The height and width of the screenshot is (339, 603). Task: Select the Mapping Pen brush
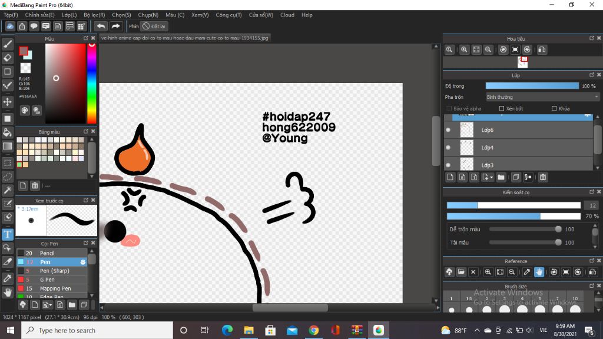pyautogui.click(x=52, y=288)
